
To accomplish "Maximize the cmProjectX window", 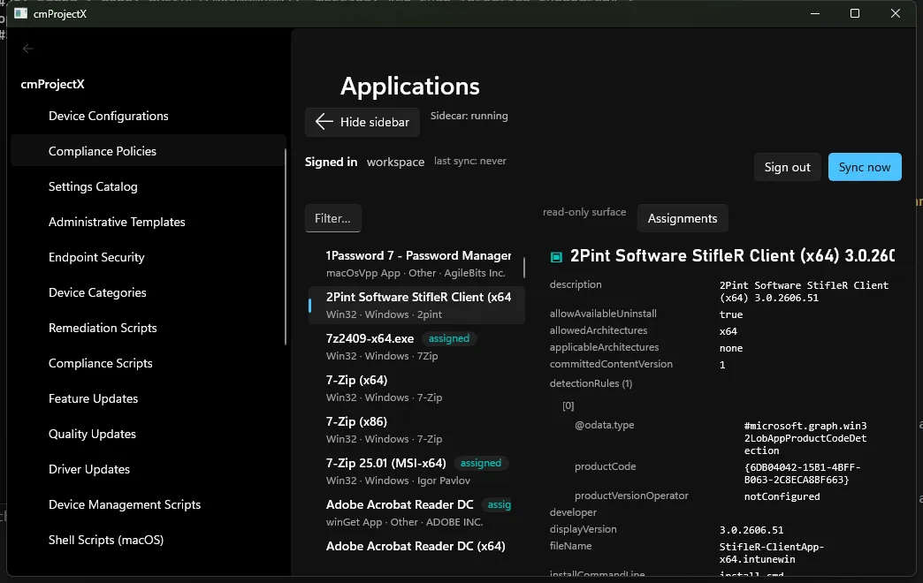I will [855, 13].
